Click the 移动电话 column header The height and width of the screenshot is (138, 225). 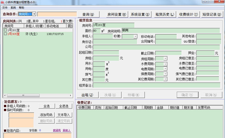click(56, 26)
